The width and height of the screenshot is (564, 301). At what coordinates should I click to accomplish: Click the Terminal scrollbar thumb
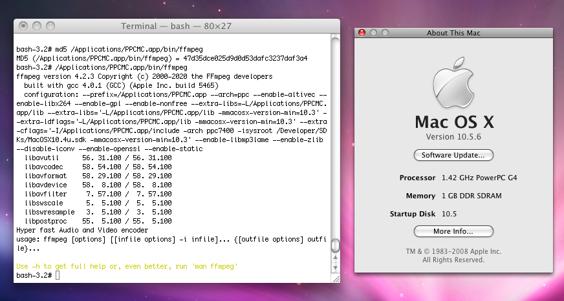[335, 245]
